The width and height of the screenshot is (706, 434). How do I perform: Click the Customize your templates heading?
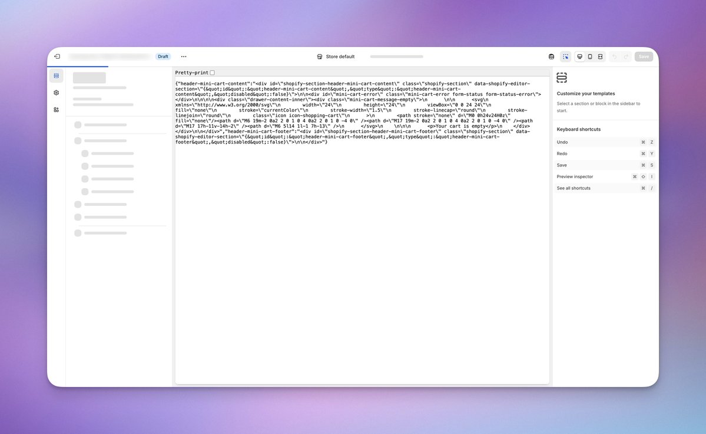[586, 94]
